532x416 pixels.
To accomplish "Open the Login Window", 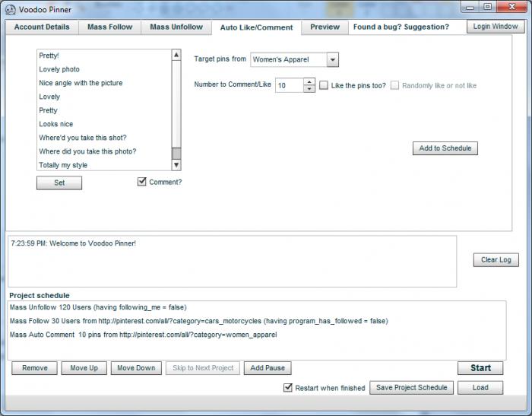I will pyautogui.click(x=496, y=27).
